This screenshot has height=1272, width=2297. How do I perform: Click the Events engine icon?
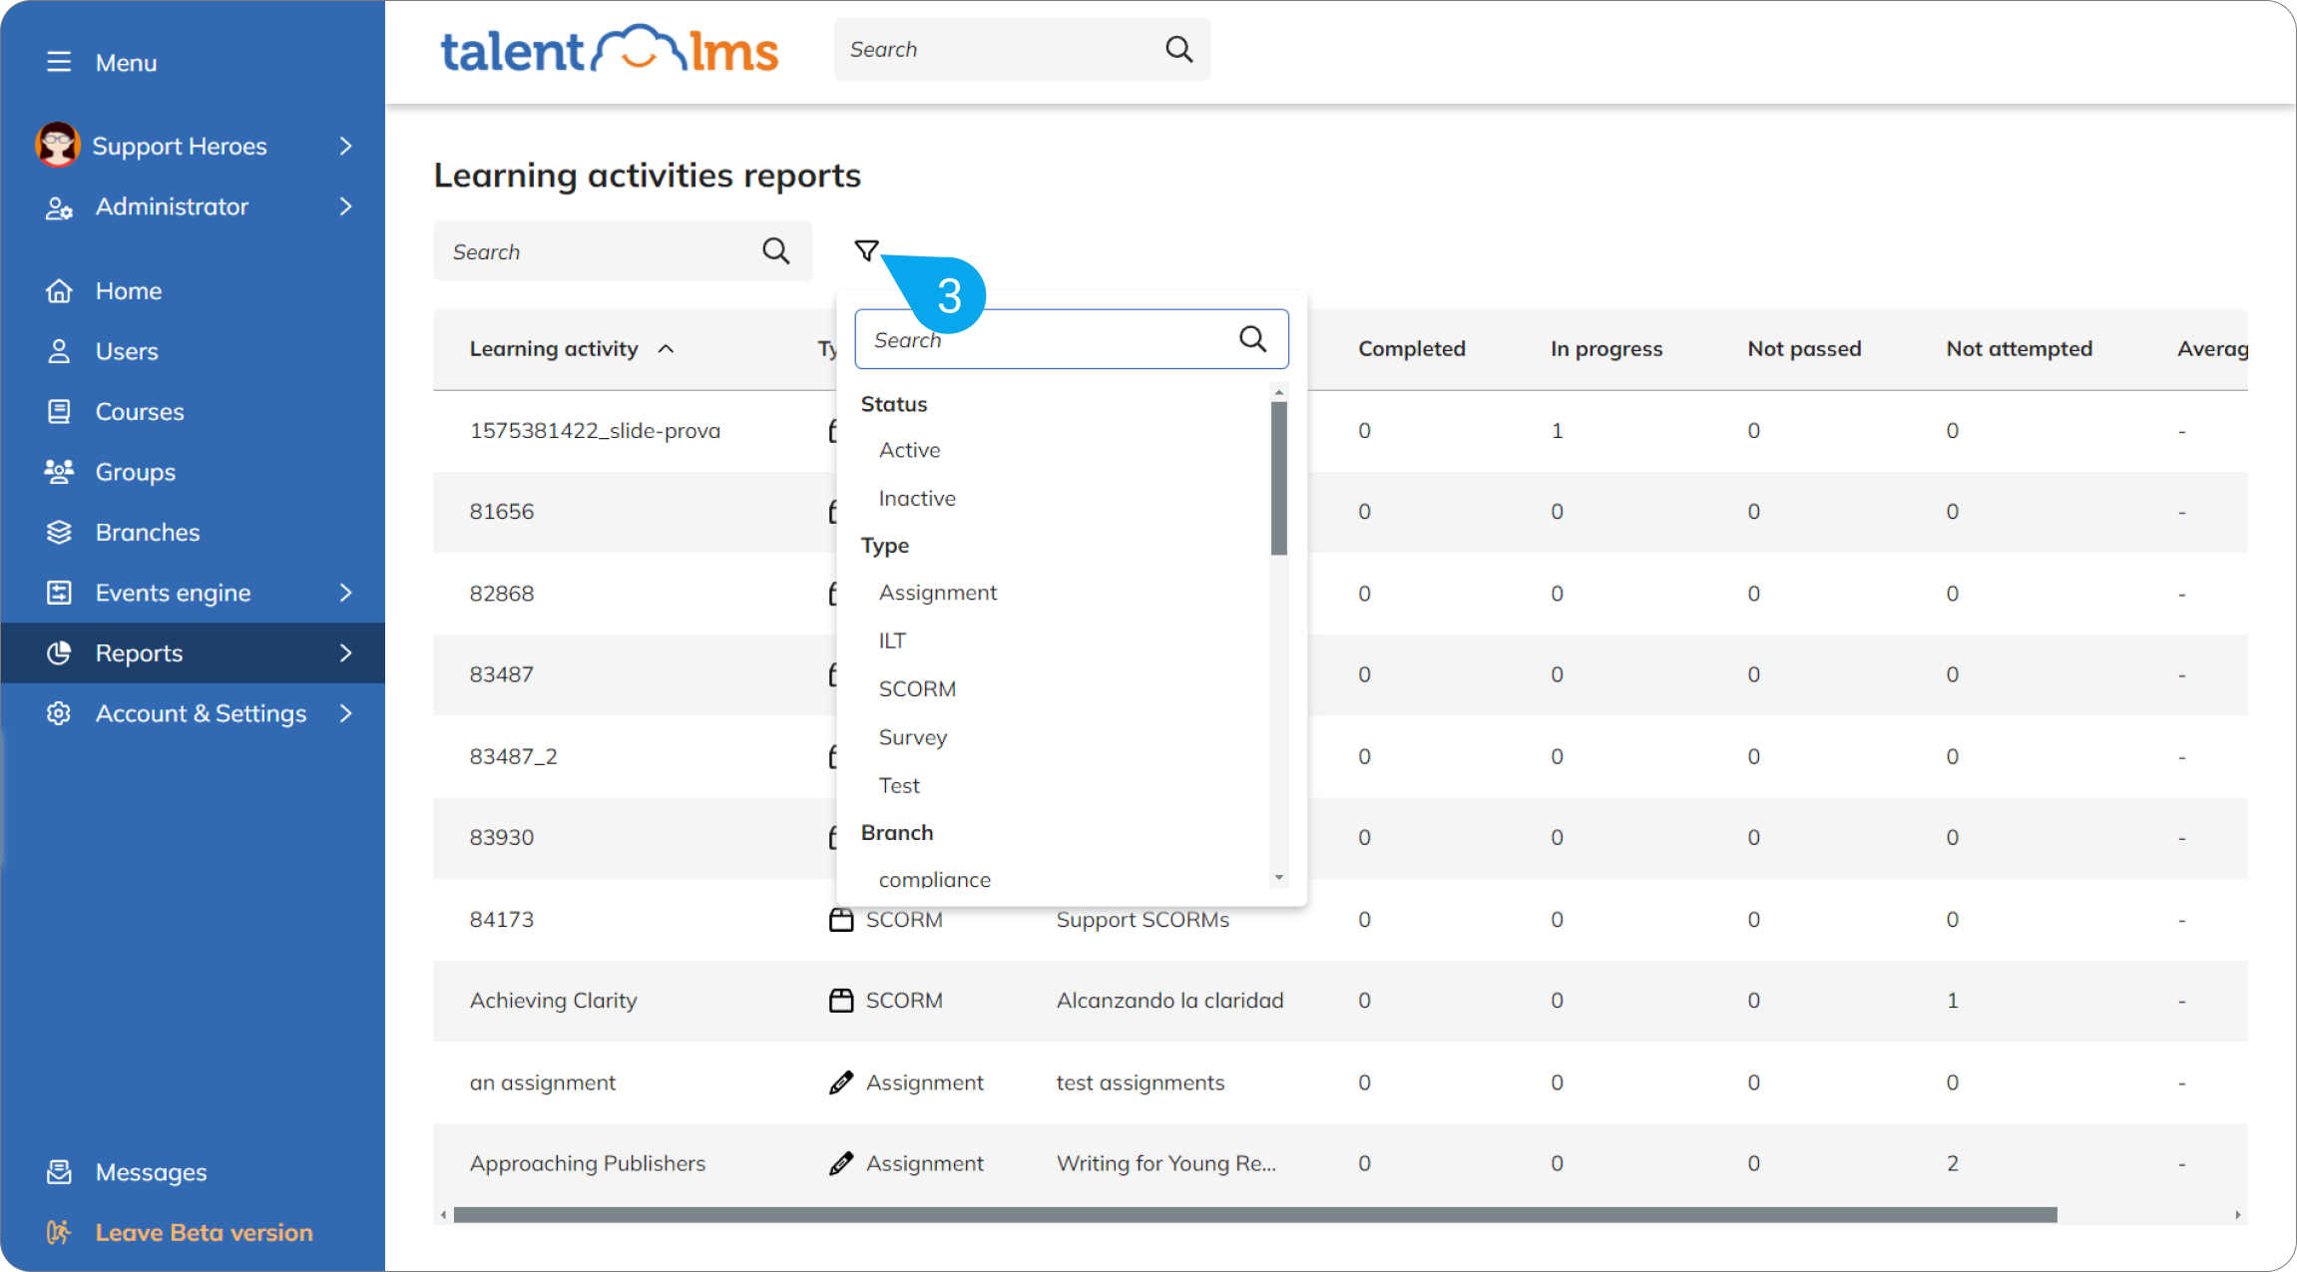click(59, 593)
